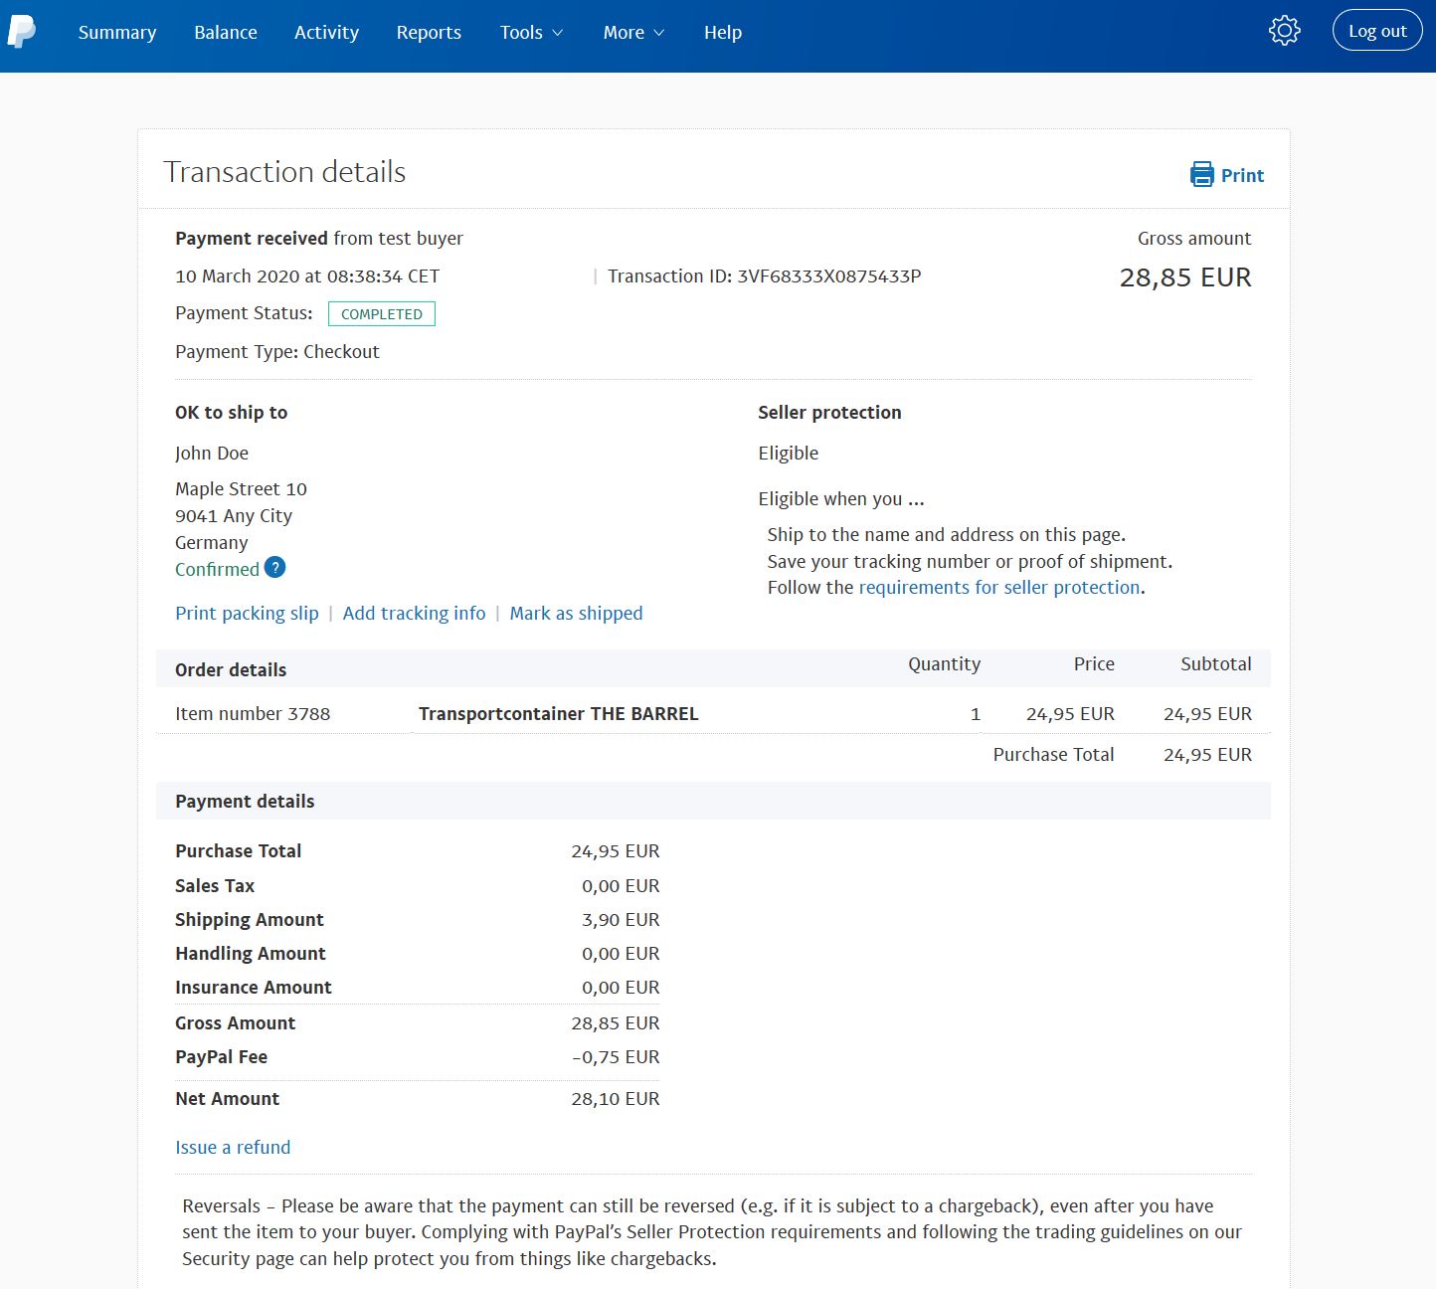This screenshot has width=1436, height=1289.
Task: Open requirements for seller protection link
Action: pos(998,588)
